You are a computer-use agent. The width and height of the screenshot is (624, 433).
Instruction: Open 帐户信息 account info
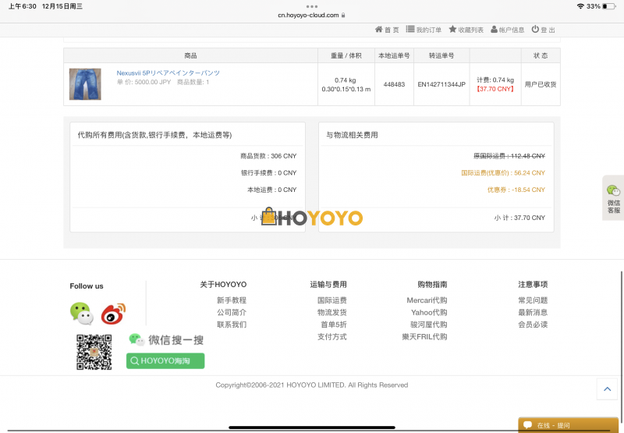coord(508,30)
